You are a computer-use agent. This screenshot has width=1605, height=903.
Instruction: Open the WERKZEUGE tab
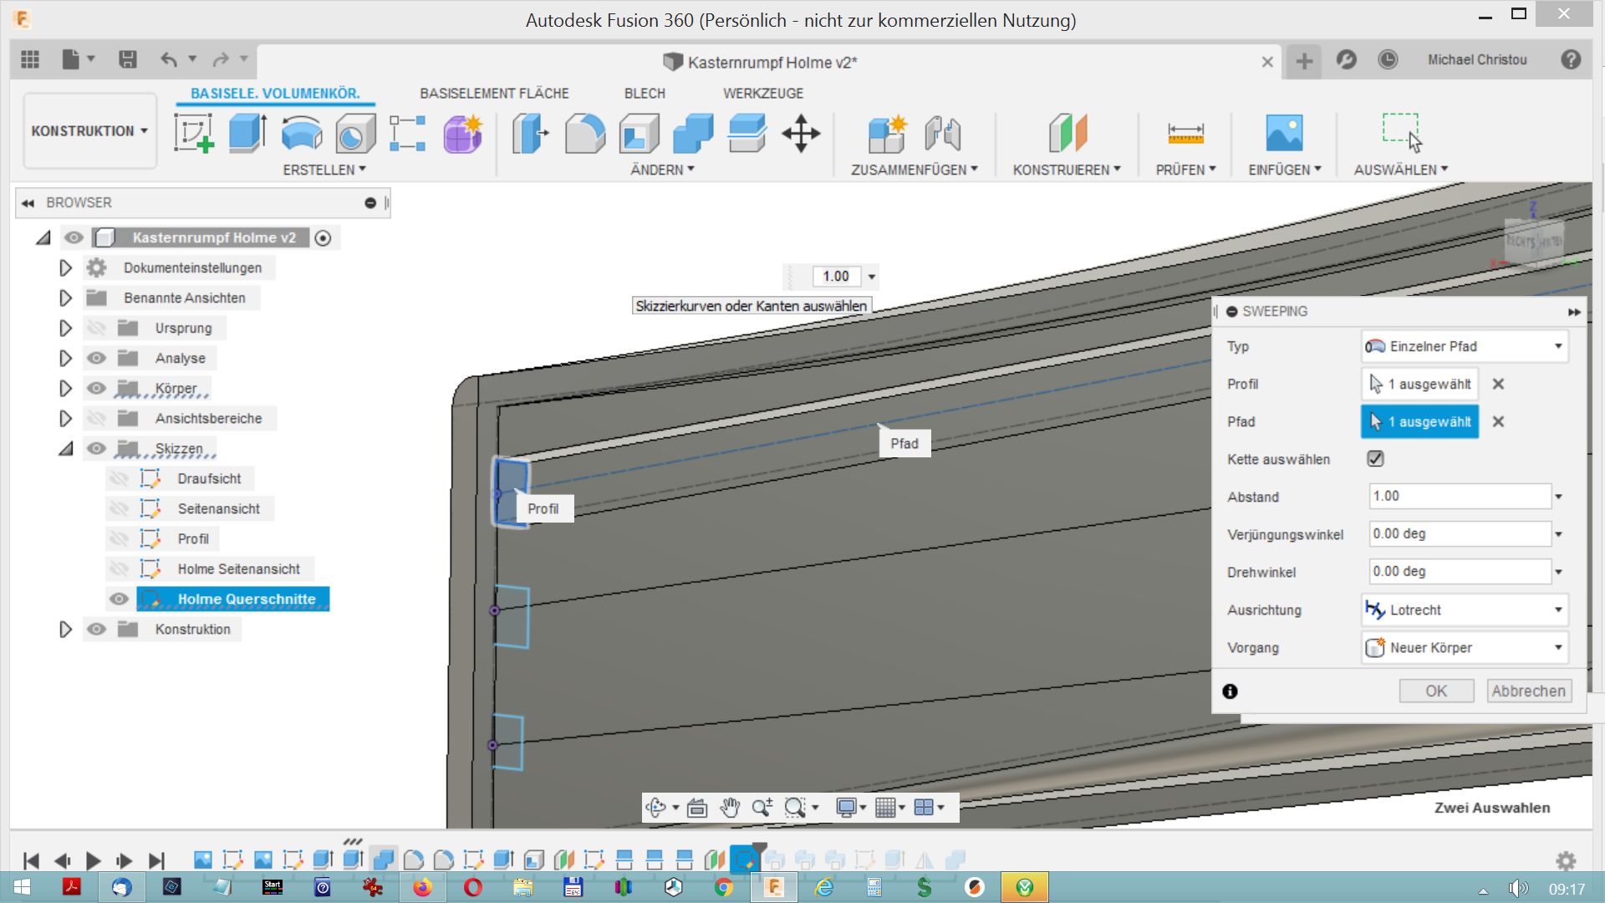pos(762,94)
